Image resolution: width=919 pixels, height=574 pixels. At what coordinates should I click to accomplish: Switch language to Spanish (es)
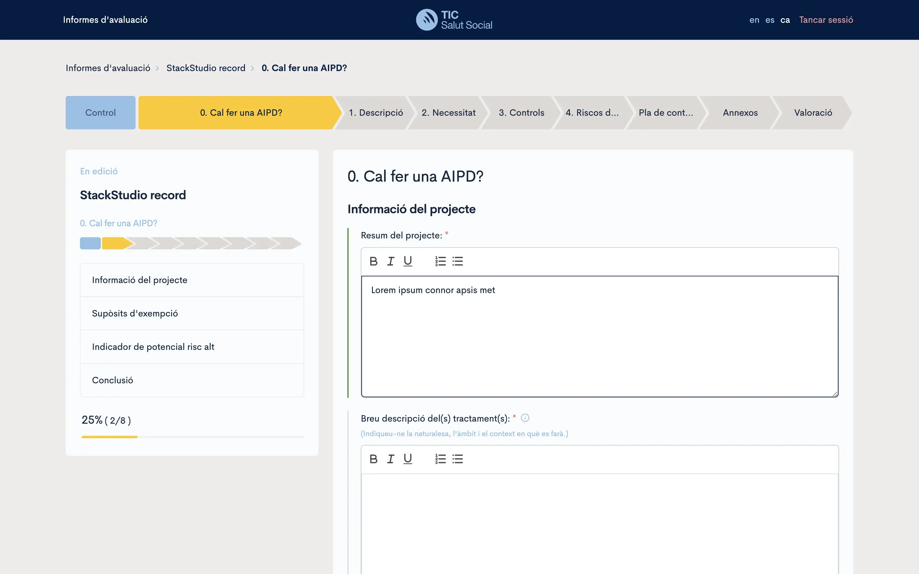tap(770, 20)
